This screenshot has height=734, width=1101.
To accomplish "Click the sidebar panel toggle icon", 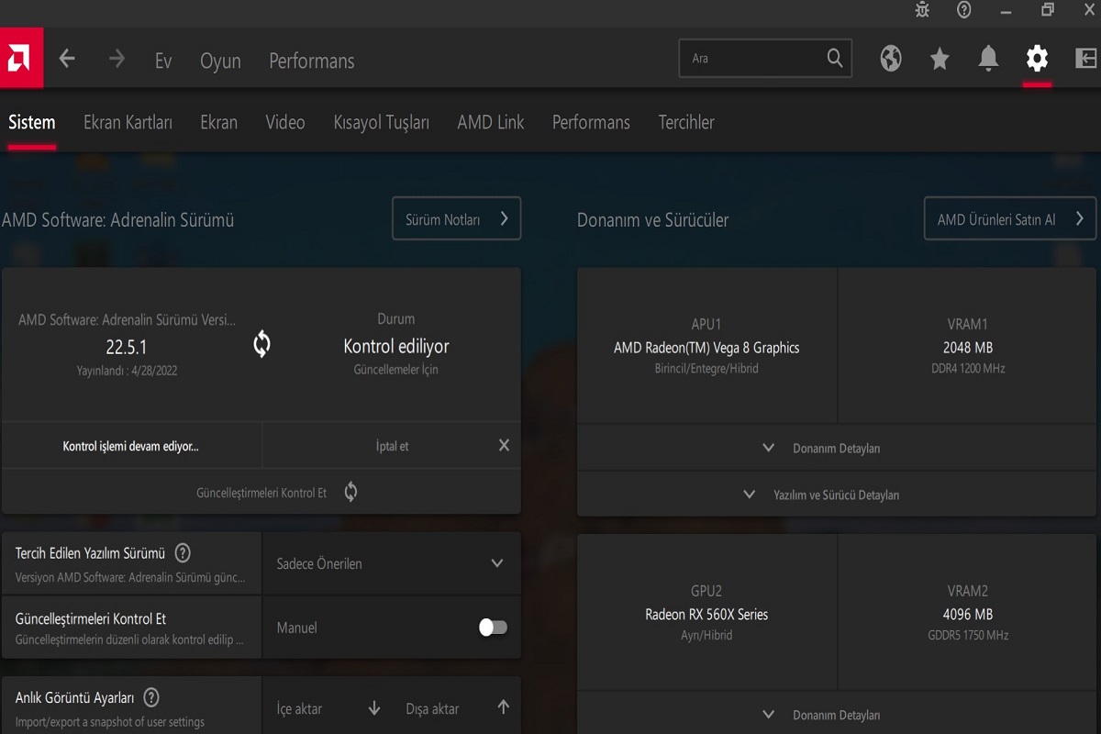I will [1085, 59].
